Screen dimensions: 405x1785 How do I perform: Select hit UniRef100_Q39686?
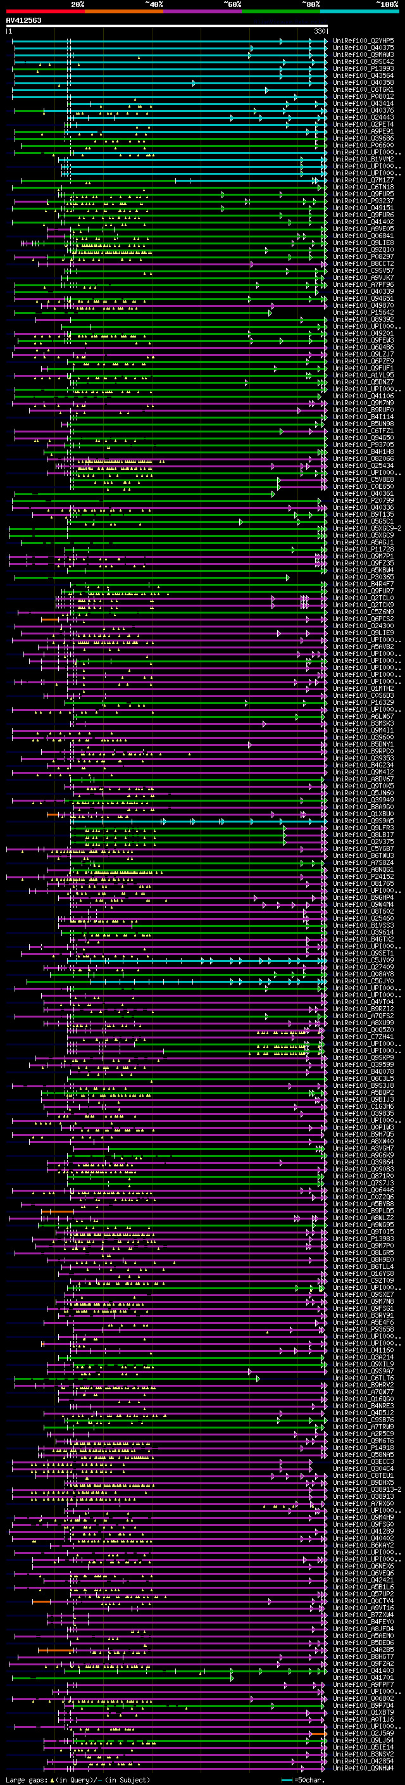click(363, 139)
